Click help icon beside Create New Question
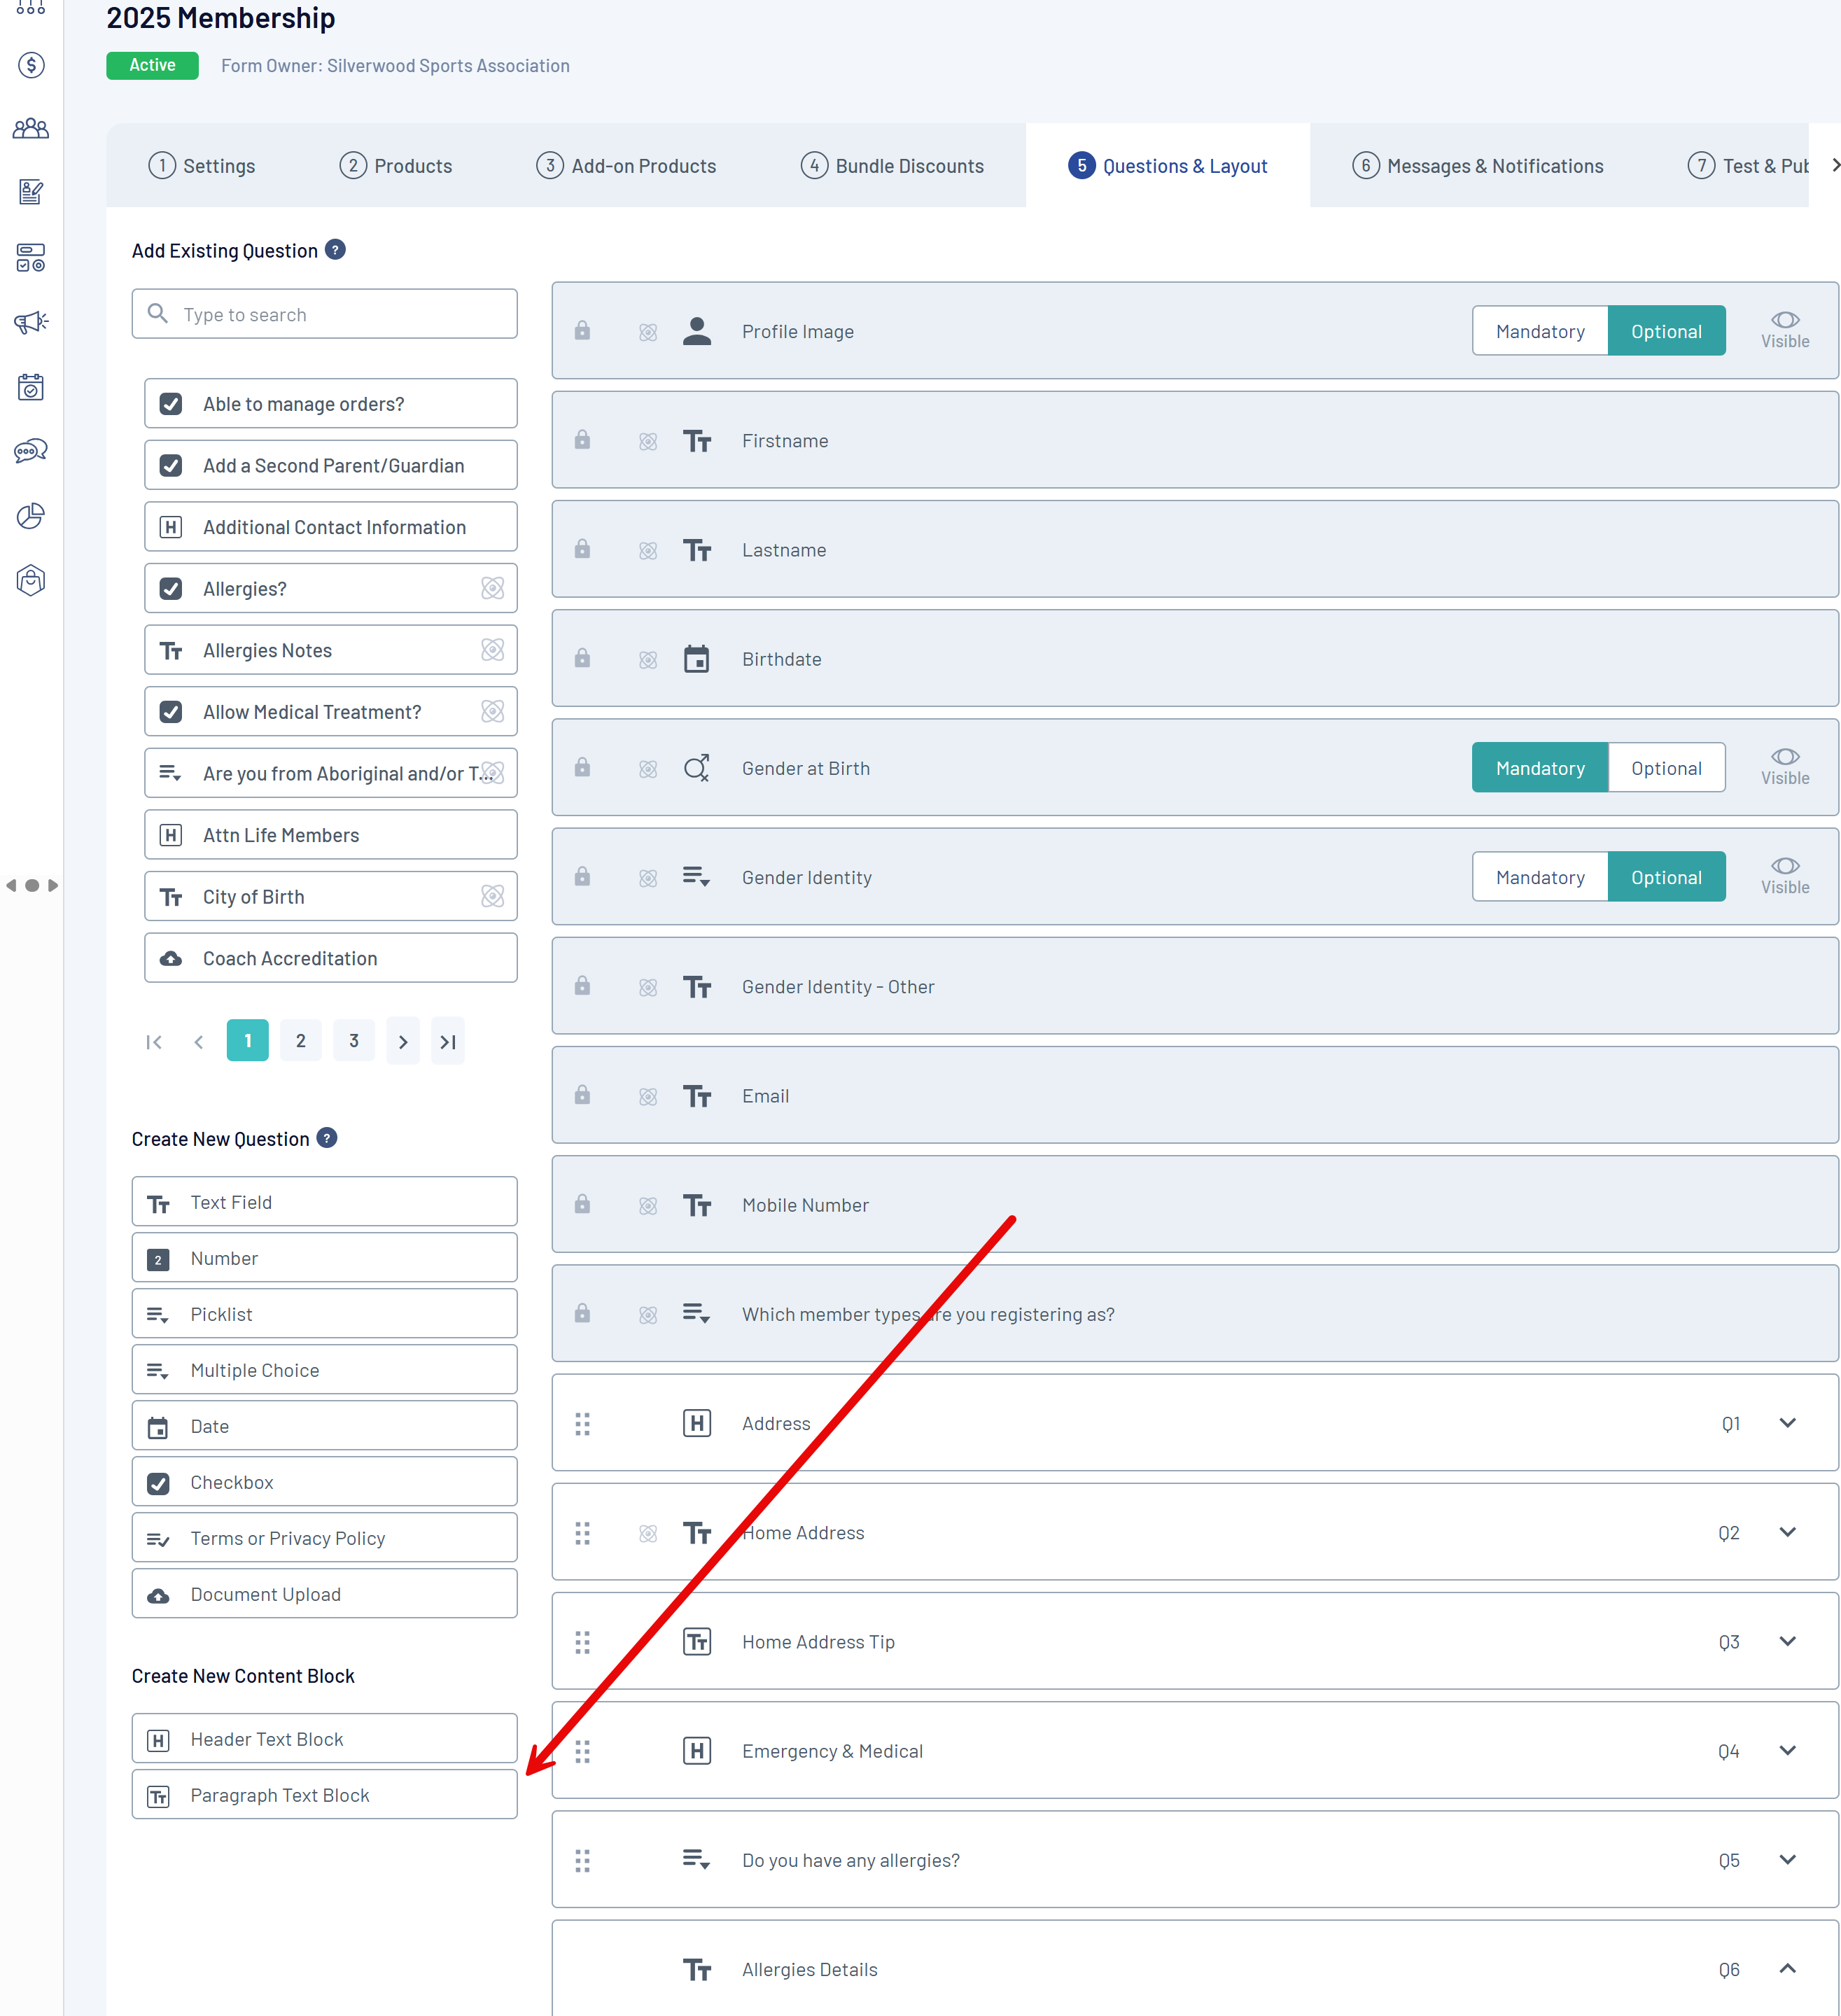The height and width of the screenshot is (2016, 1841). [x=327, y=1138]
